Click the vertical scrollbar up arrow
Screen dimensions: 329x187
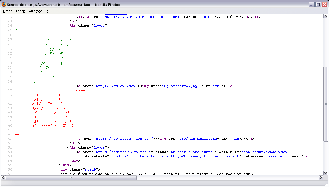click(325, 16)
